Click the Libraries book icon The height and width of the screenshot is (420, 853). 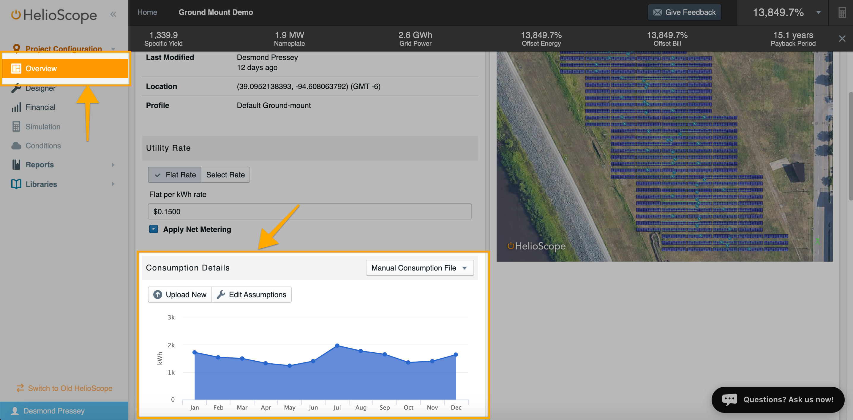[x=16, y=184]
